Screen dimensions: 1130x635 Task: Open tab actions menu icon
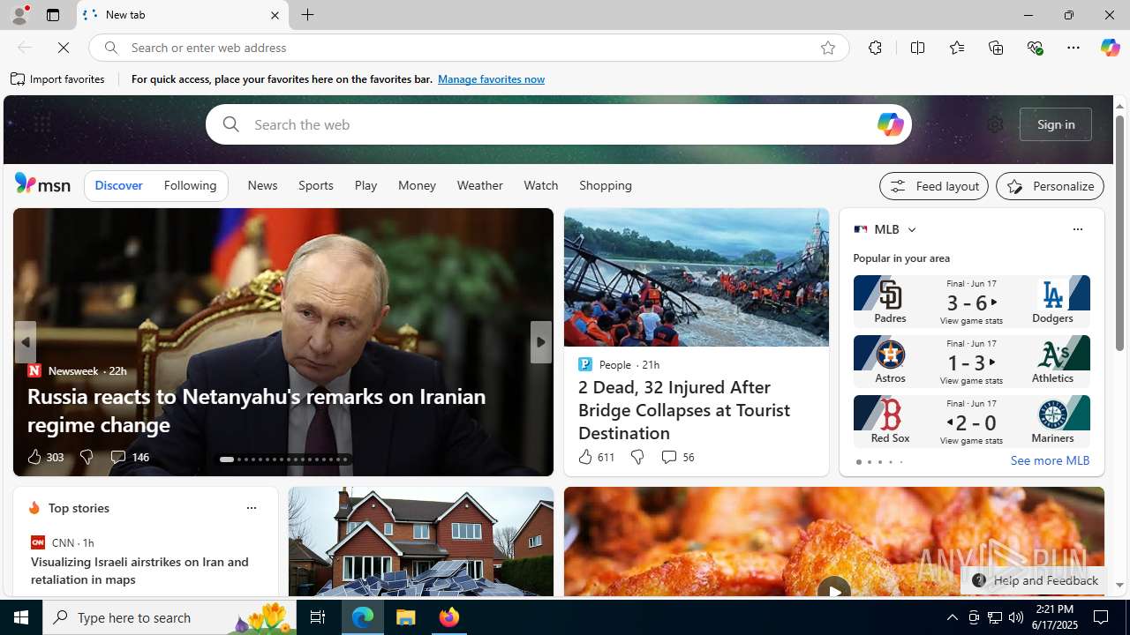click(53, 15)
